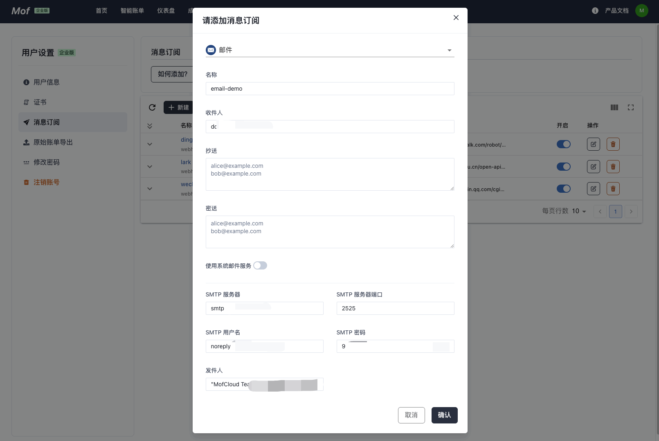Select 消息订阅 in sidebar
659x441 pixels.
pyautogui.click(x=73, y=122)
